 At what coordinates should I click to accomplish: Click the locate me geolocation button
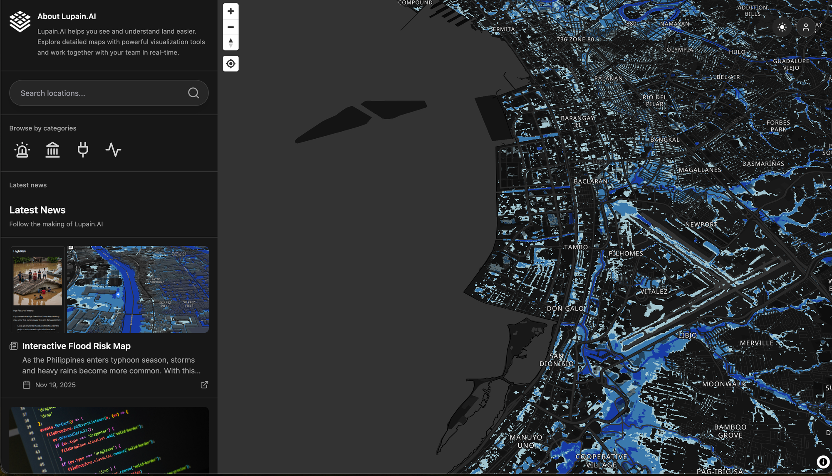click(x=230, y=64)
